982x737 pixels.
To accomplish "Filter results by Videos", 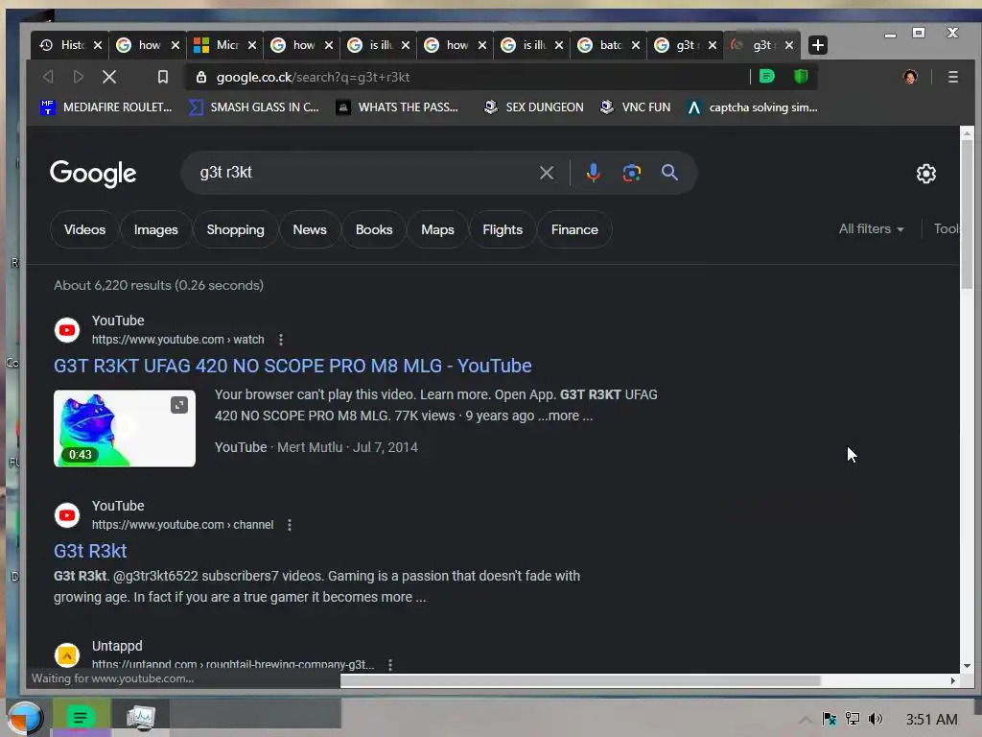I will click(84, 229).
